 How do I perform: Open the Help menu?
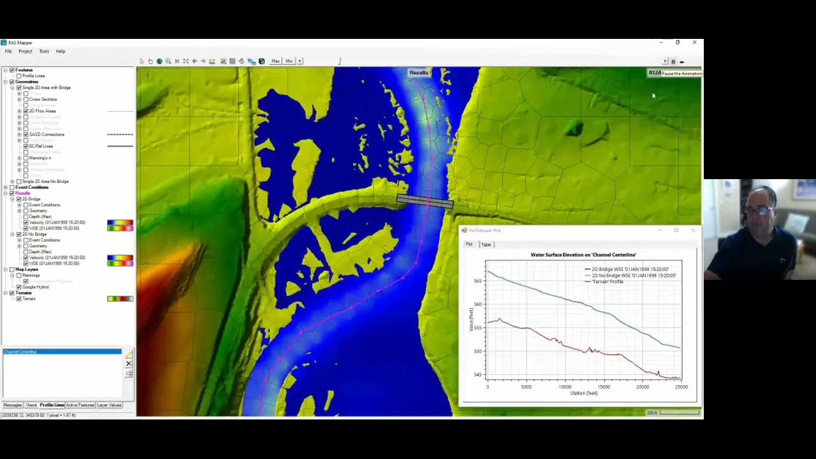coord(61,51)
